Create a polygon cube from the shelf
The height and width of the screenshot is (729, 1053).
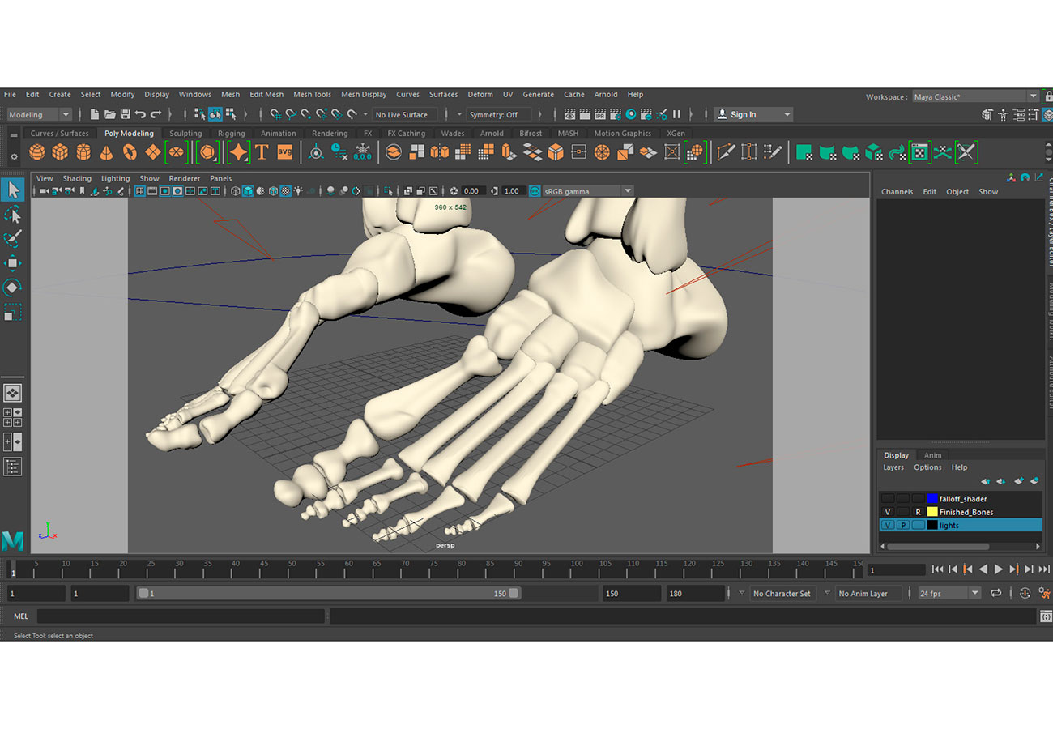[x=60, y=151]
